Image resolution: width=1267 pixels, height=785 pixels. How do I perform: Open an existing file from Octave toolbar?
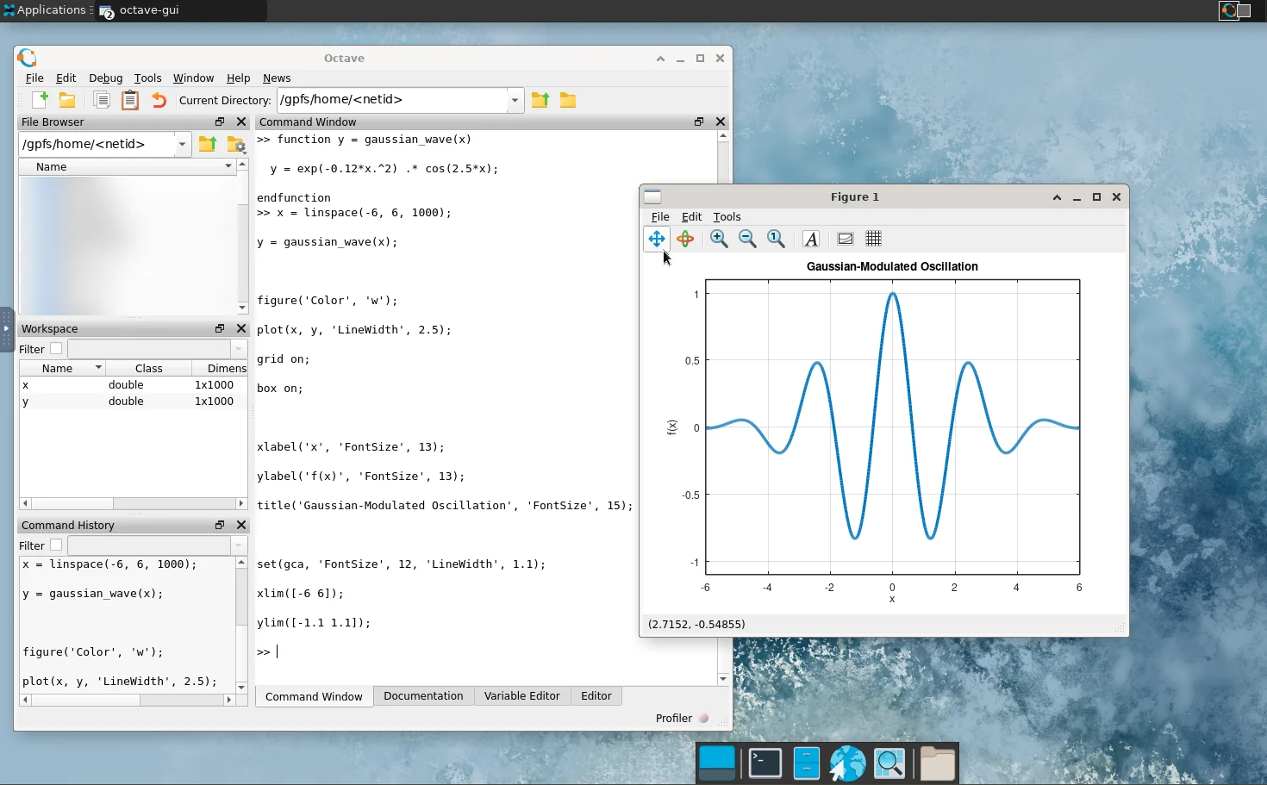(67, 100)
